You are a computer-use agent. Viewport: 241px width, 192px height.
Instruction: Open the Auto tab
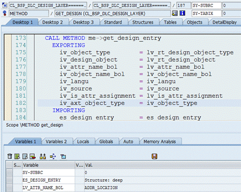point(128,142)
